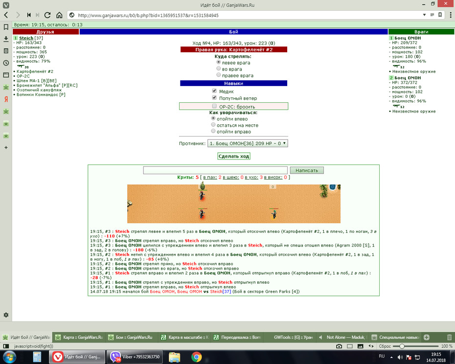Open Vivaldi settings gear
Image resolution: width=455 pixels, height=364 pixels.
[x=6, y=315]
